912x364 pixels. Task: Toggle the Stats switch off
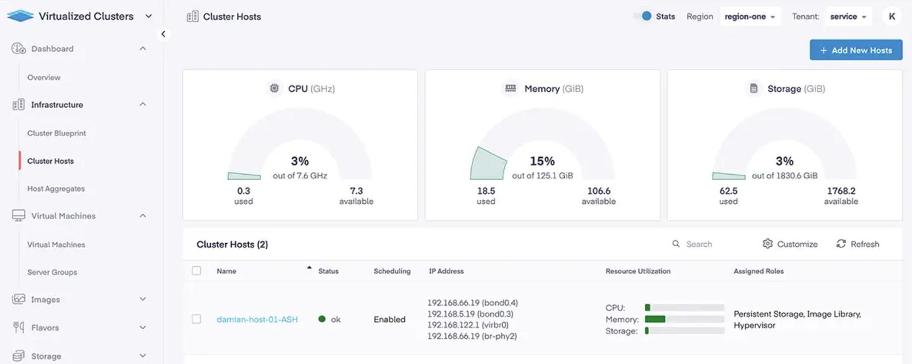pyautogui.click(x=643, y=16)
